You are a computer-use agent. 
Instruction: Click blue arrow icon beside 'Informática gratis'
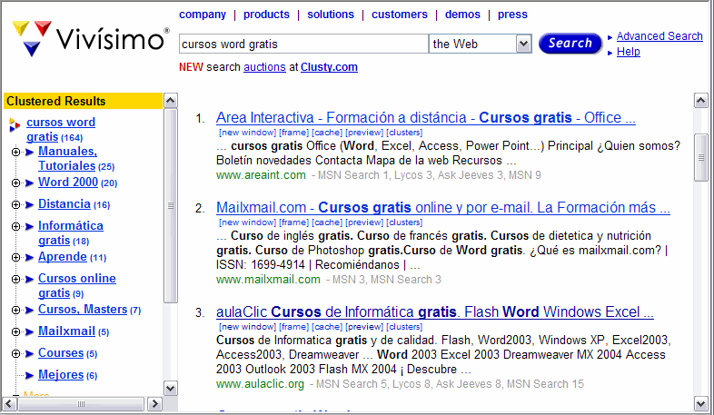click(x=30, y=227)
